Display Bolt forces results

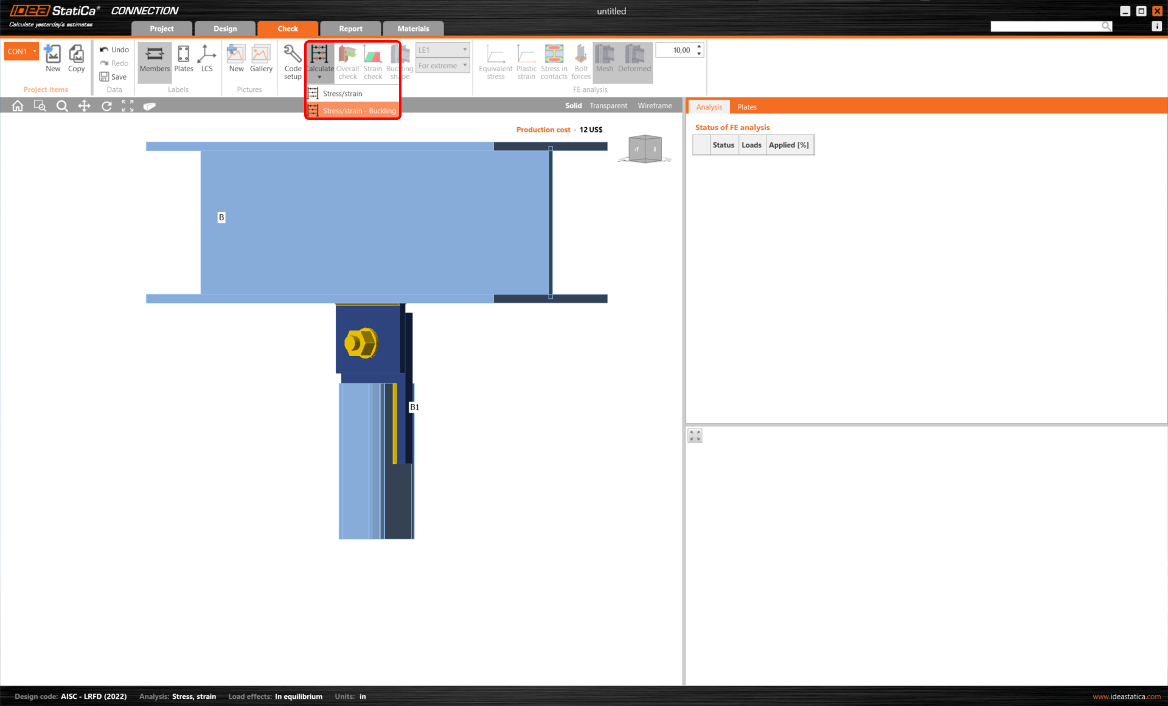click(580, 61)
